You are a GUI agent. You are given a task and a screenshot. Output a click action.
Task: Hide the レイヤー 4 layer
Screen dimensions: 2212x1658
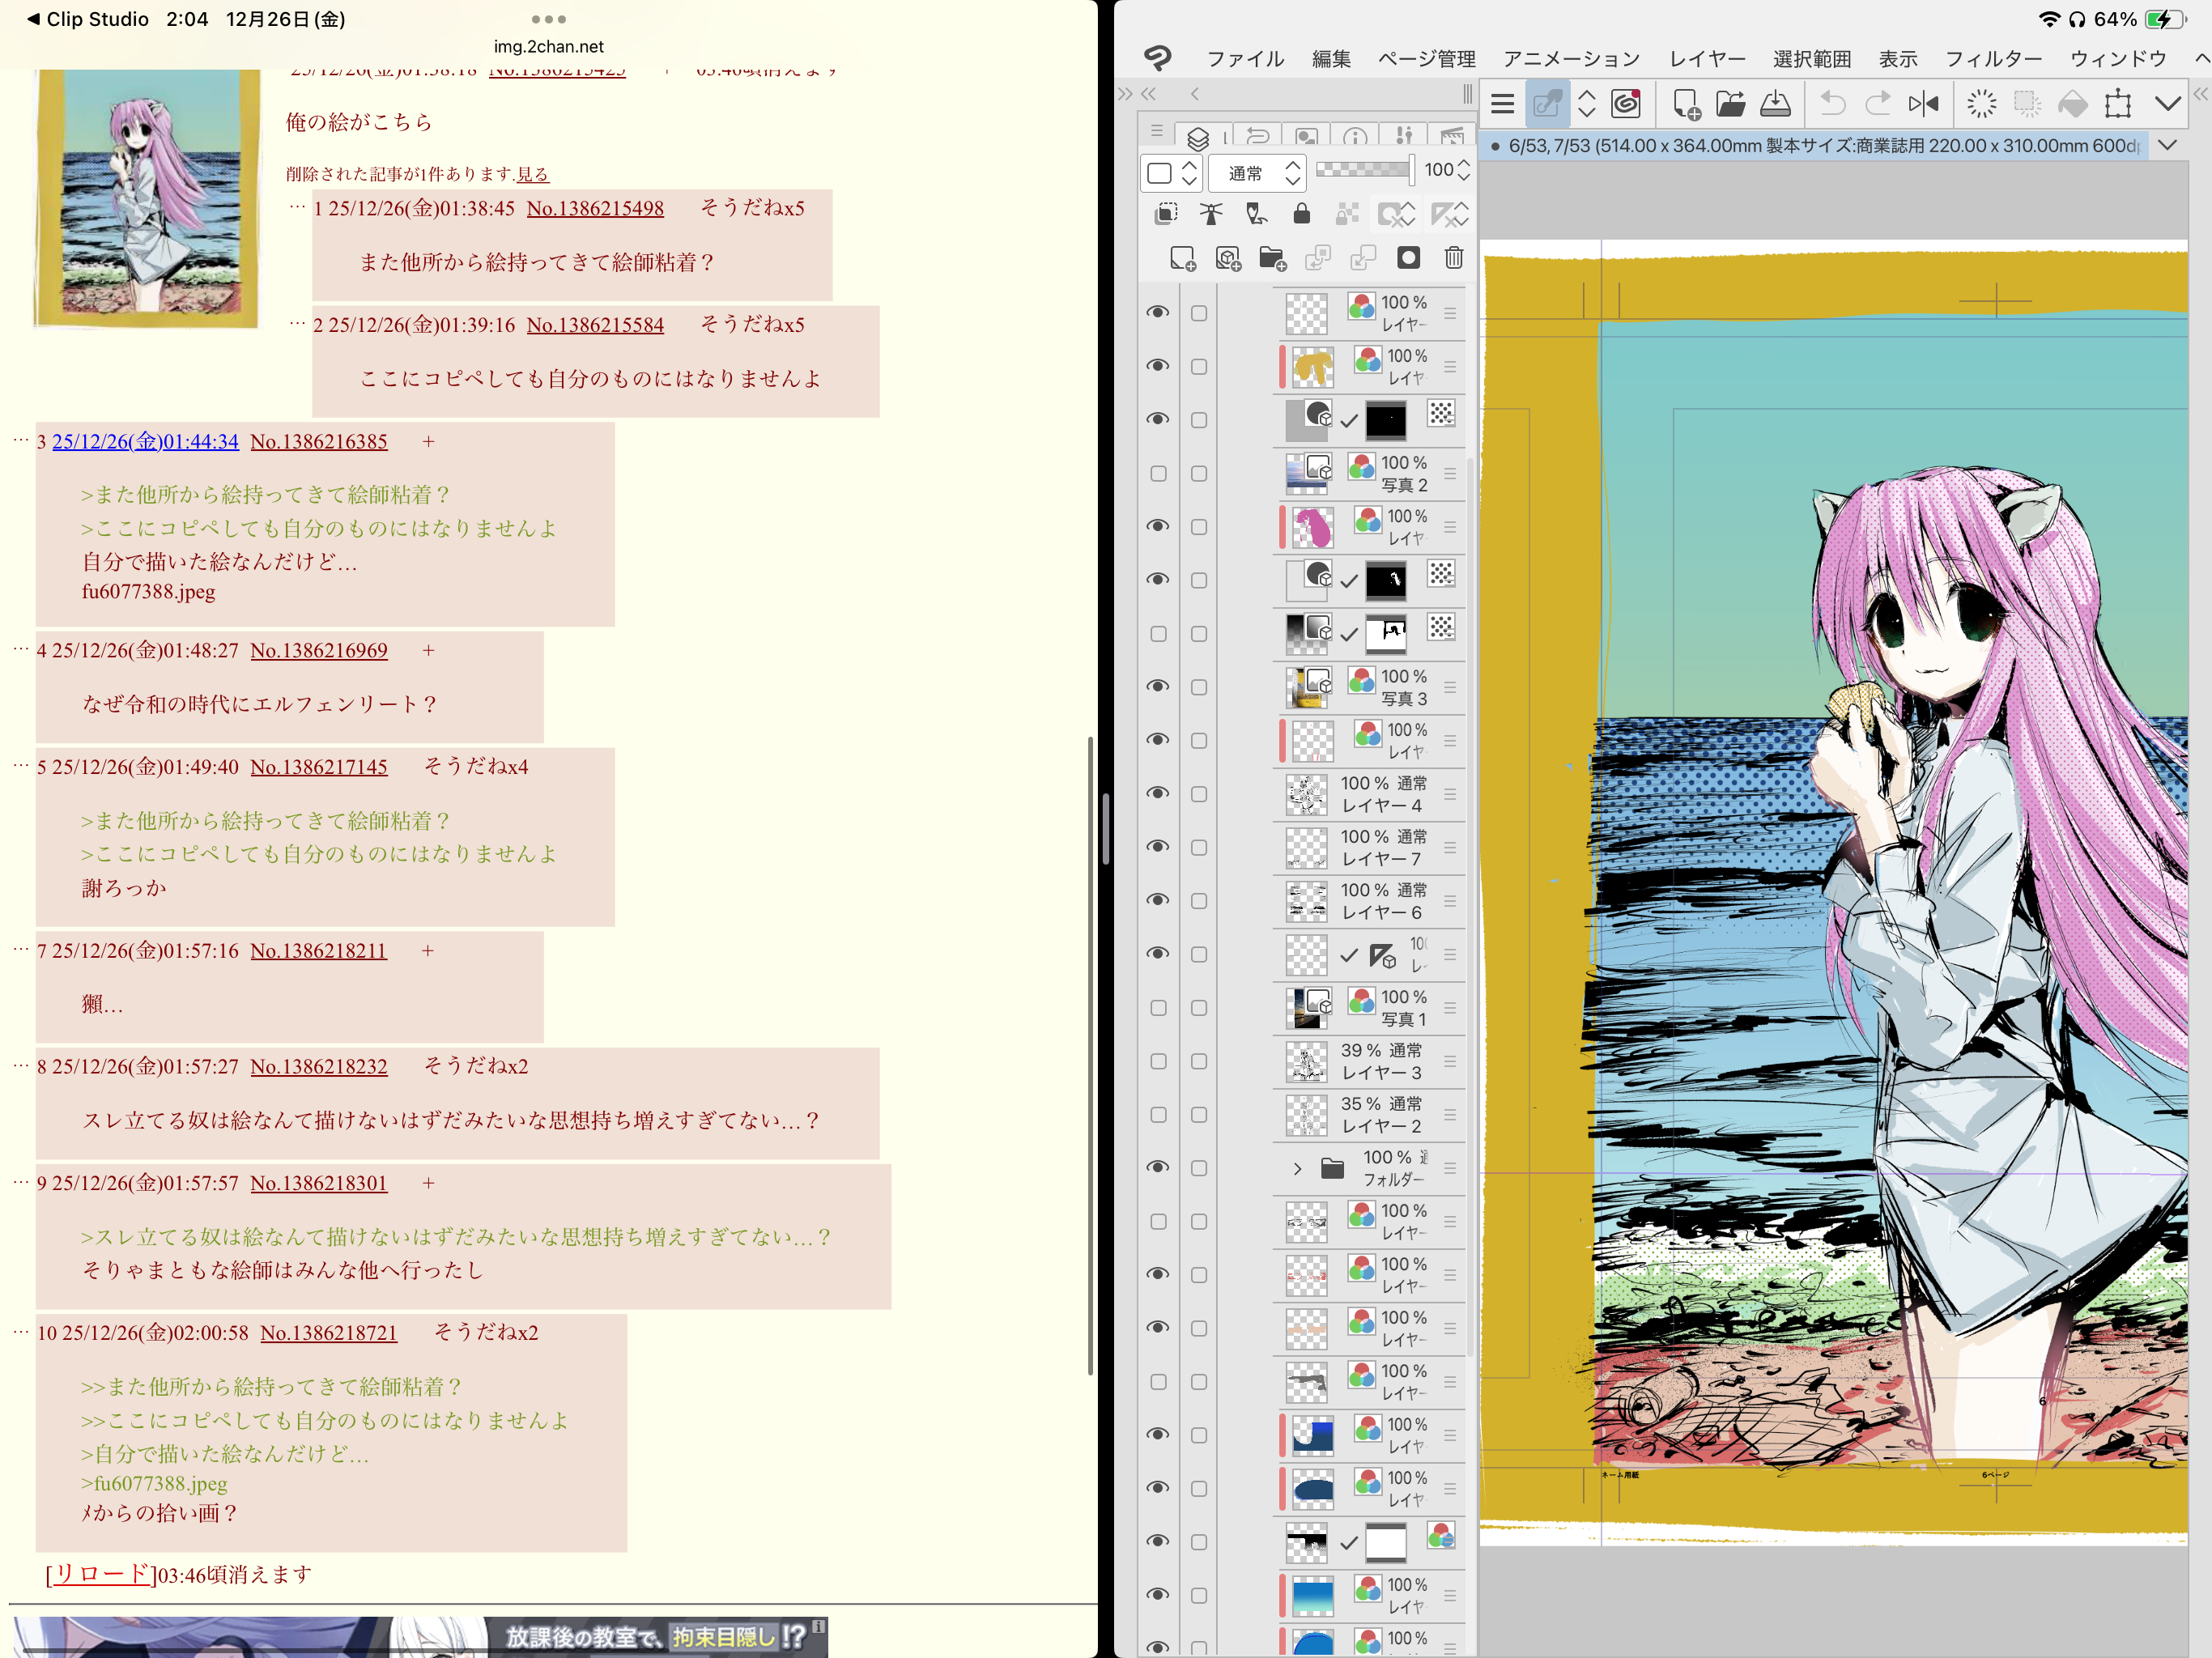coord(1158,793)
